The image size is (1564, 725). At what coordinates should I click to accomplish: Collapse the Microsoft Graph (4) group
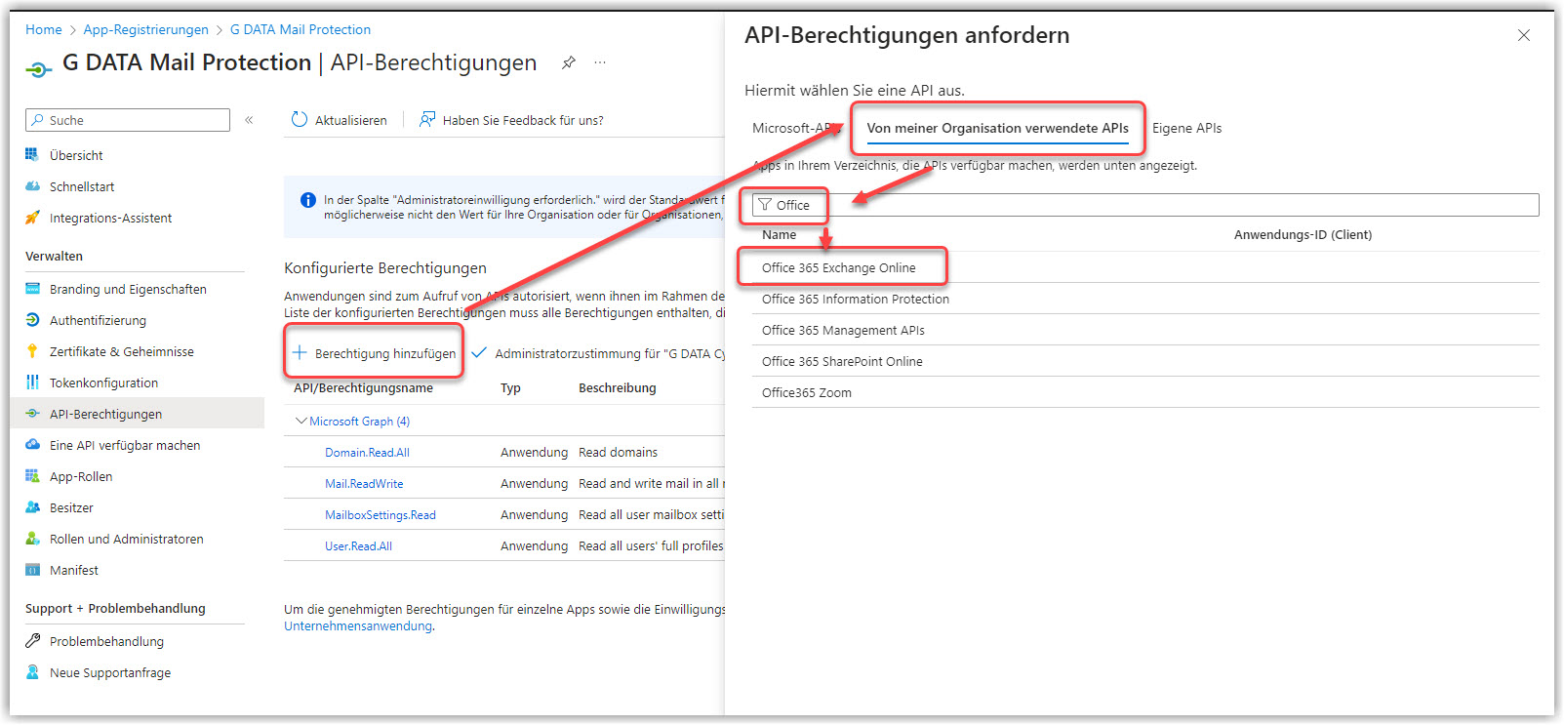tap(301, 421)
